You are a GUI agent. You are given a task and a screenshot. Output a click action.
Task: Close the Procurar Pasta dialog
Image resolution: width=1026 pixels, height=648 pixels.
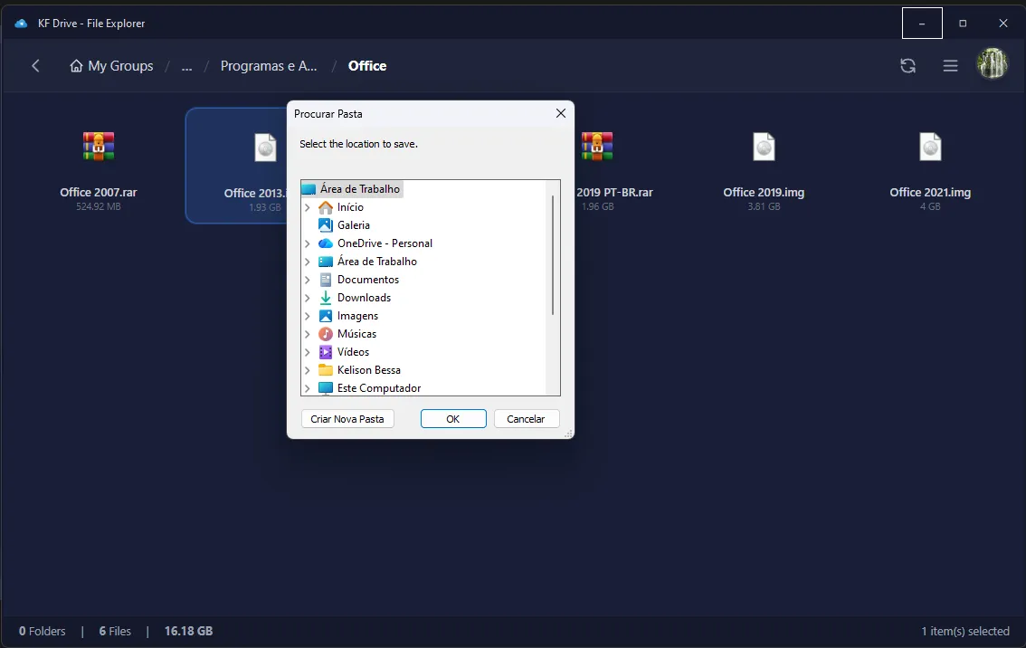point(560,114)
